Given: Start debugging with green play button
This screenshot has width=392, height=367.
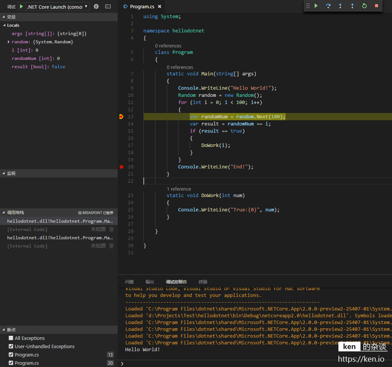Looking at the screenshot, I should pyautogui.click(x=22, y=6).
